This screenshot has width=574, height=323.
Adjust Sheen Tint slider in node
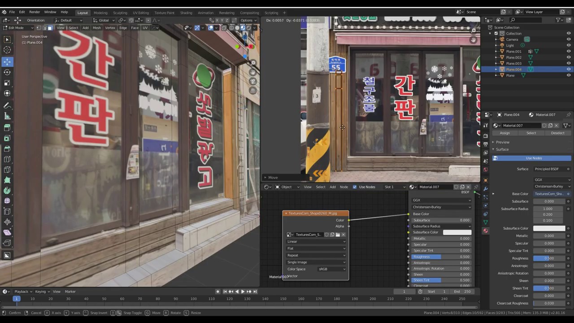click(x=441, y=280)
